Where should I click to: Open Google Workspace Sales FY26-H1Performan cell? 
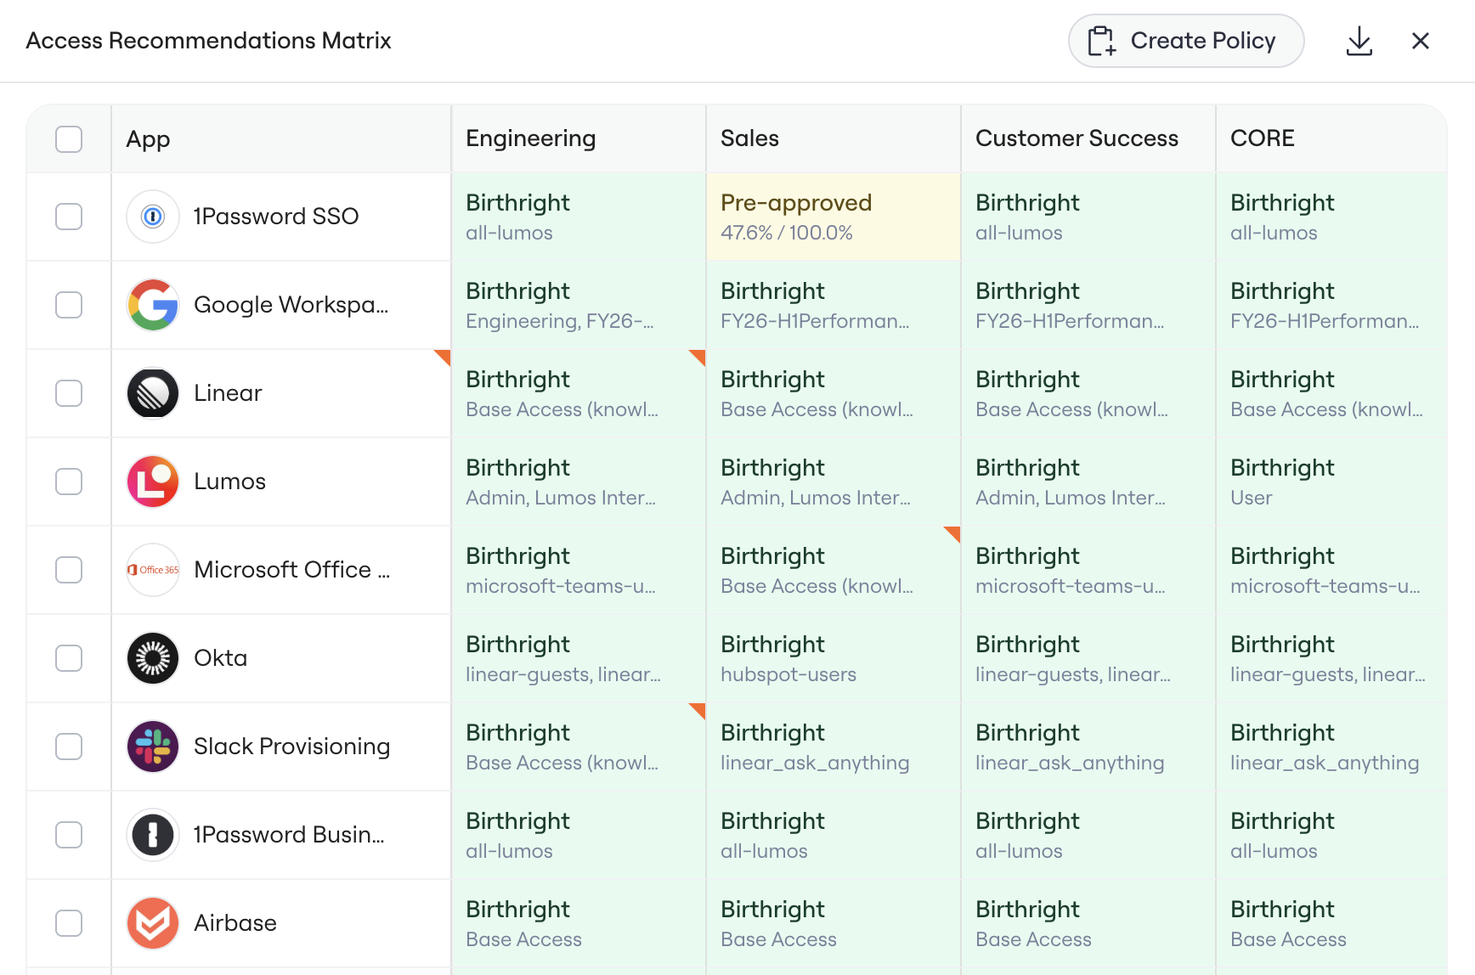click(x=834, y=305)
